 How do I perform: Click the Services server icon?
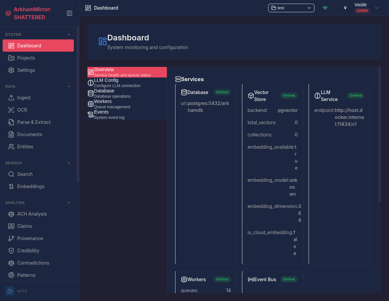pos(178,79)
